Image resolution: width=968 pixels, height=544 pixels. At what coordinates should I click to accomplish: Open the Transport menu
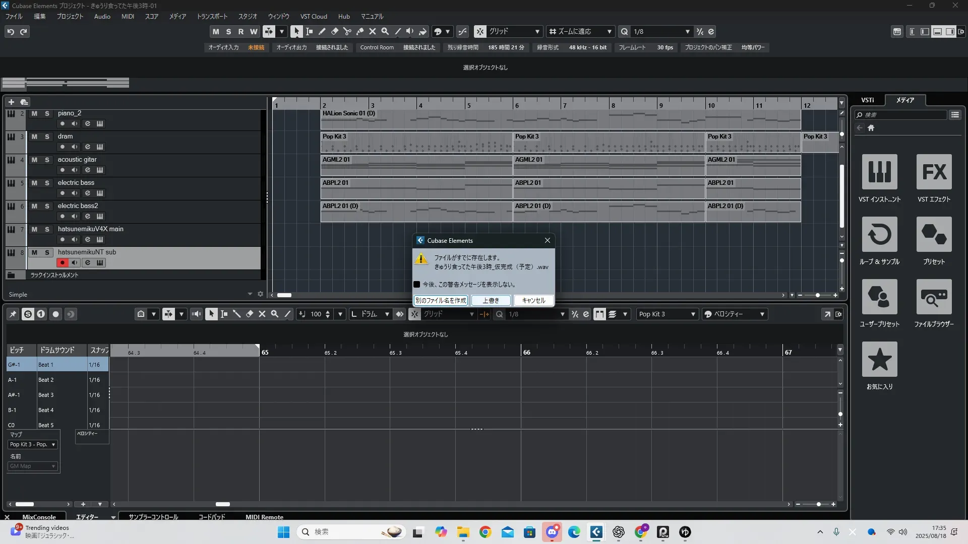coord(212,17)
